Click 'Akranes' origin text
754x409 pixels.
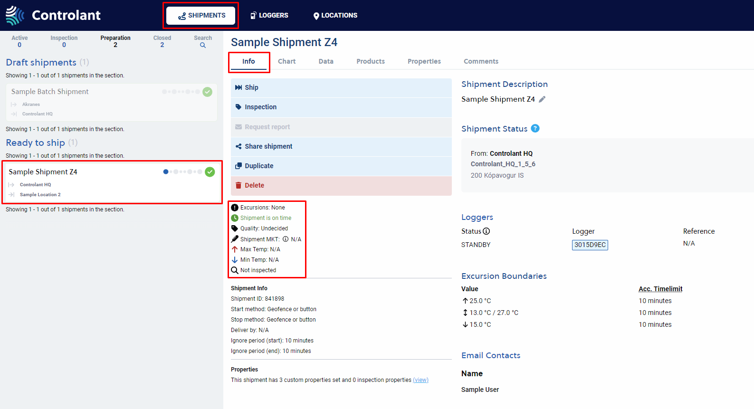[31, 105]
